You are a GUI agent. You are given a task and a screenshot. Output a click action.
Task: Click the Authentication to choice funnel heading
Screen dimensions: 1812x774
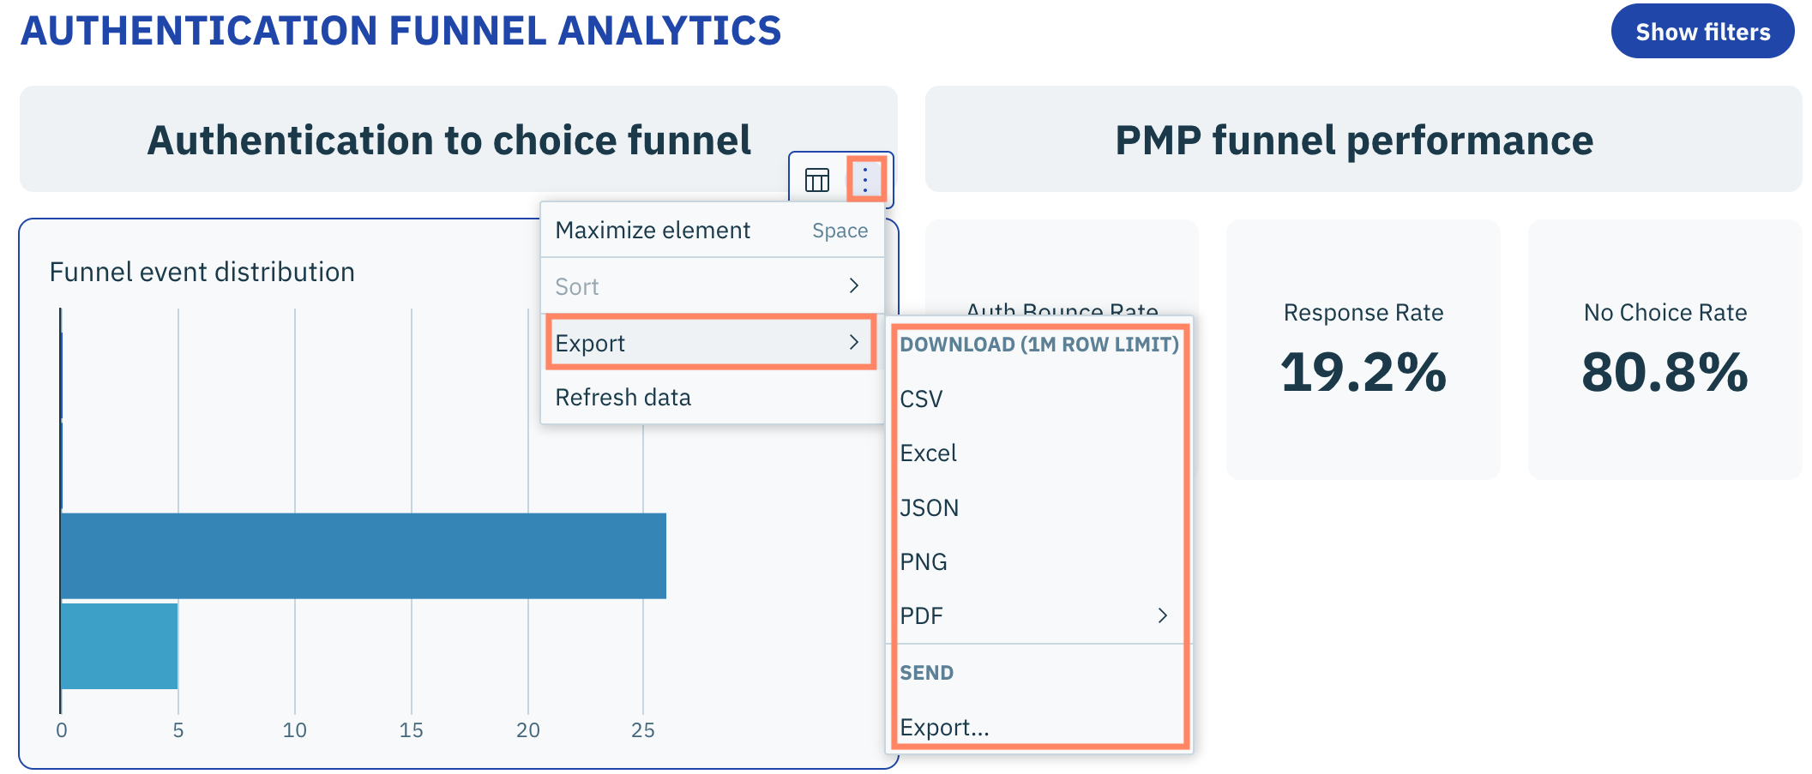[x=448, y=140]
